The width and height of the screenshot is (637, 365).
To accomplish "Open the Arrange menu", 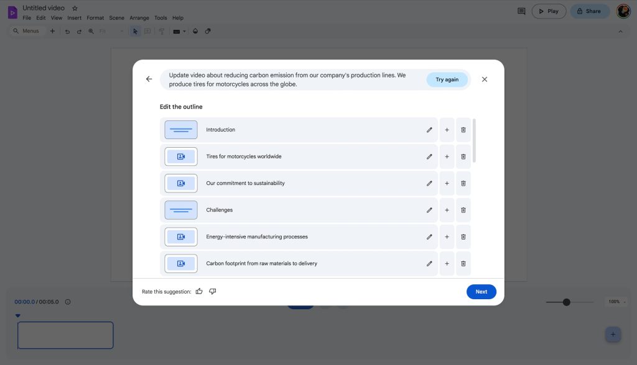I will click(x=139, y=18).
